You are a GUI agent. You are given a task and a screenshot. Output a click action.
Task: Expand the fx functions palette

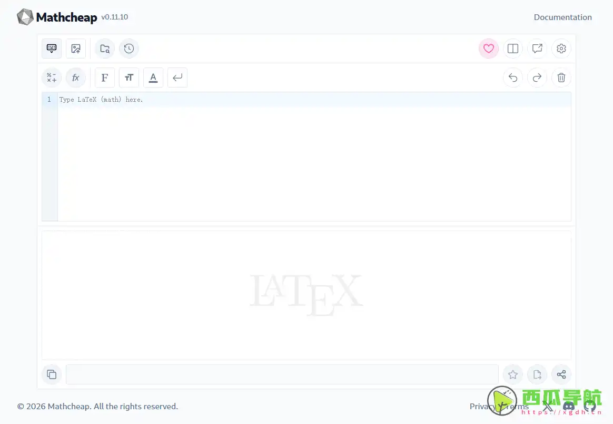76,78
